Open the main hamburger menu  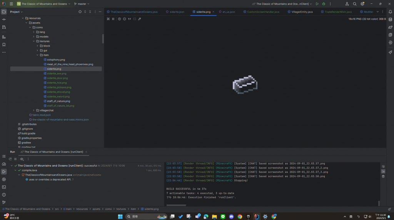pos(11,4)
